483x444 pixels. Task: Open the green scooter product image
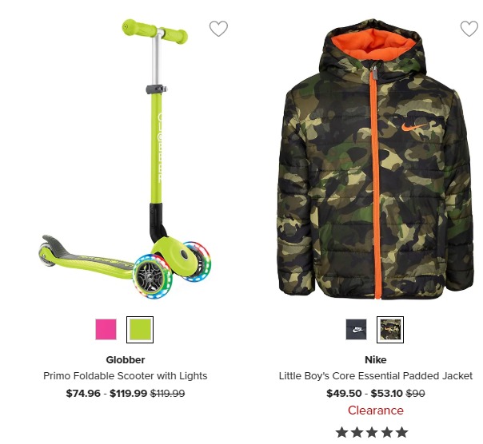[x=126, y=158]
